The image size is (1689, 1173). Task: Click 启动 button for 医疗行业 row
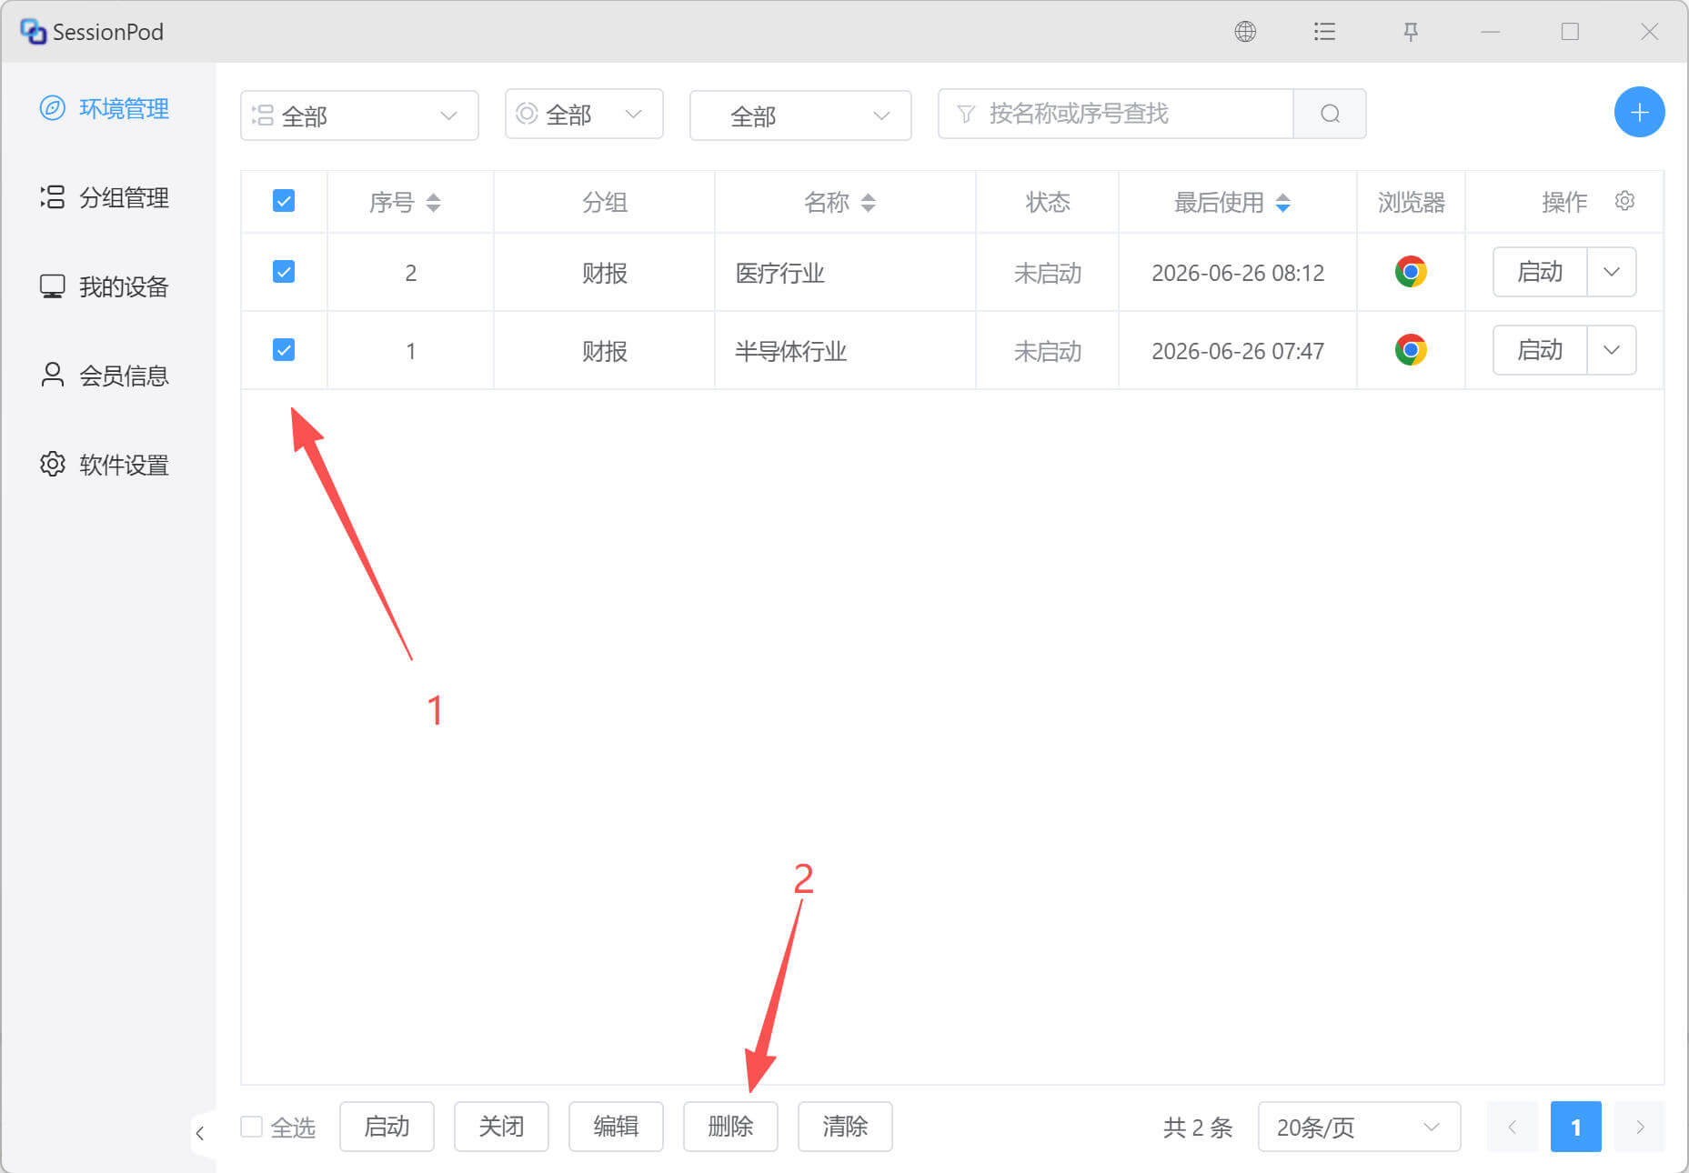pos(1540,272)
